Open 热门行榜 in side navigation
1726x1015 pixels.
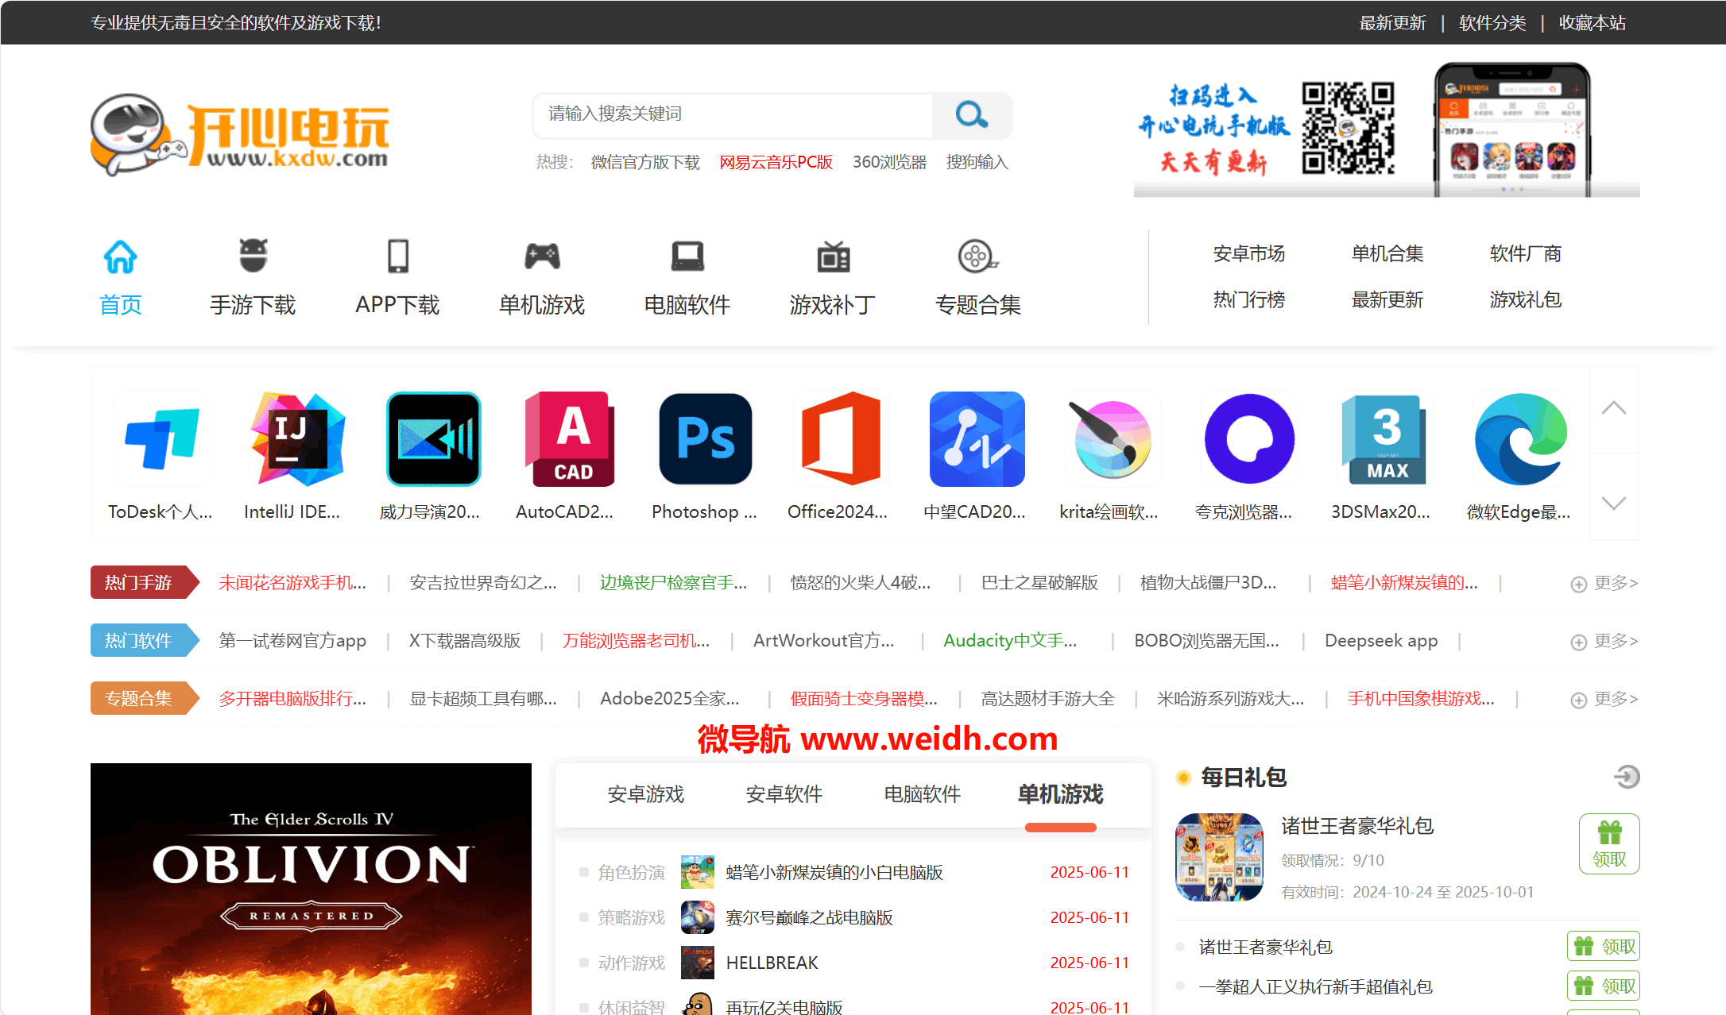[1248, 300]
